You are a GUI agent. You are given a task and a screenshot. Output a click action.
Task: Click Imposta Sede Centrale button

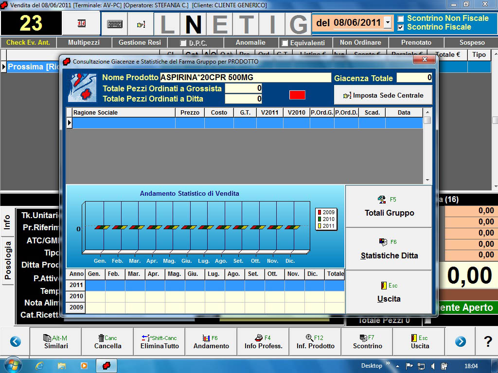pos(383,95)
